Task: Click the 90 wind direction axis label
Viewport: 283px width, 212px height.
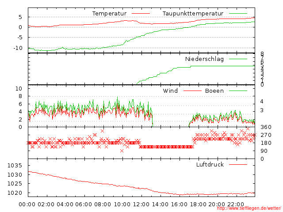Action: click(x=264, y=151)
